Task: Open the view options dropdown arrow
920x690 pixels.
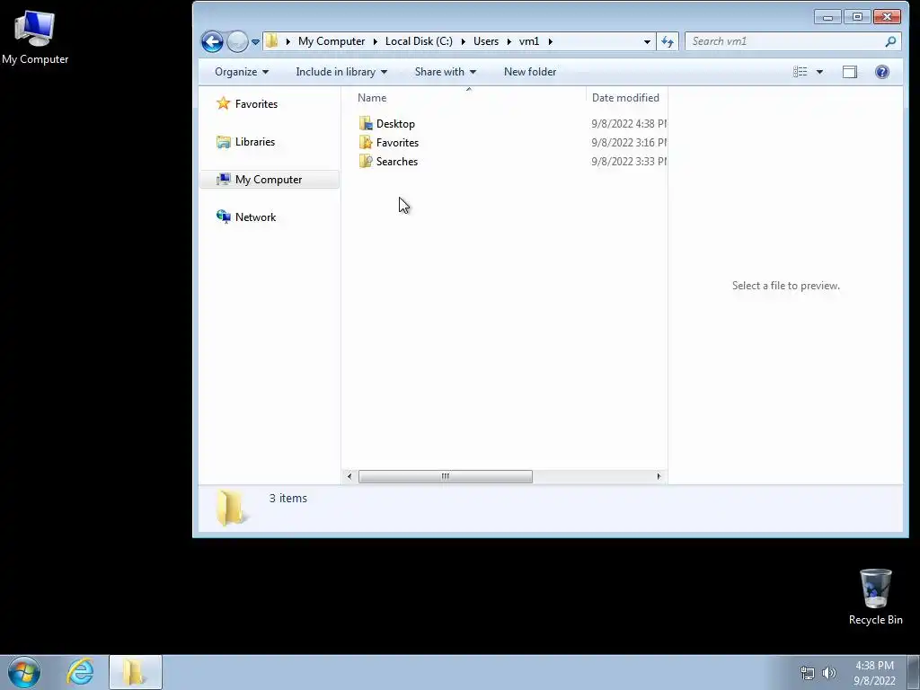Action: 819,72
